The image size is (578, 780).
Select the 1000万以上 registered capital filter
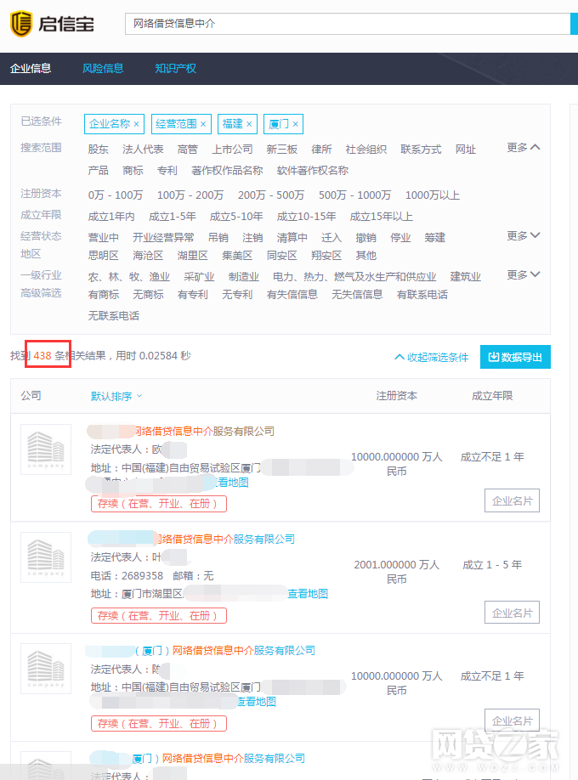[432, 195]
